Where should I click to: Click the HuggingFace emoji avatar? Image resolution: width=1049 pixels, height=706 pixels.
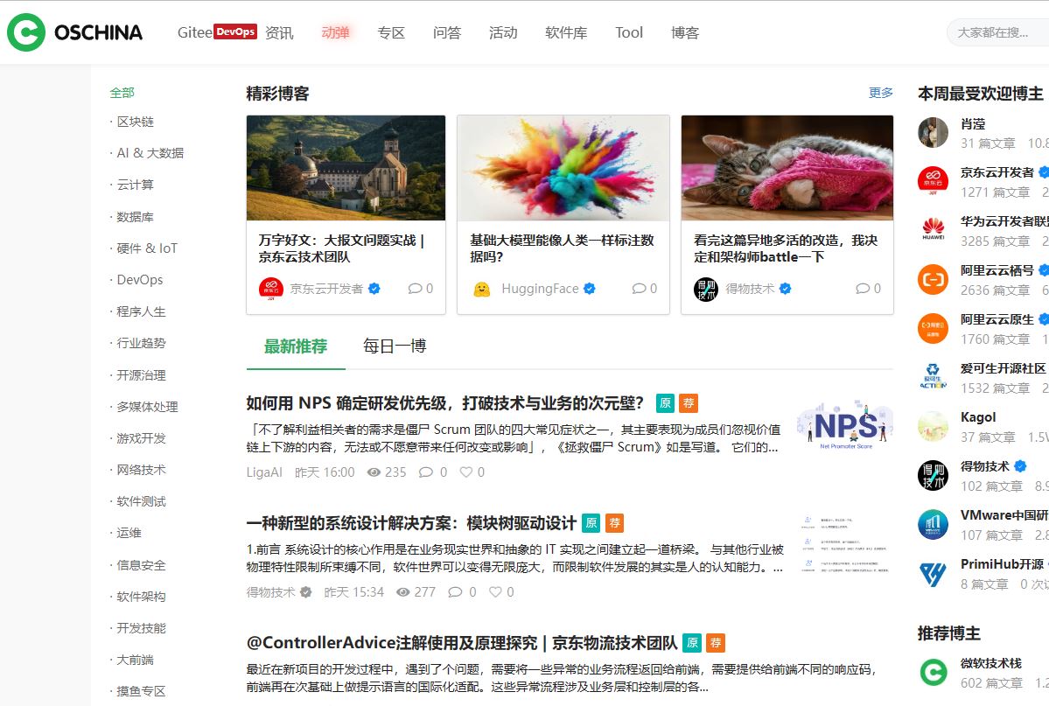[482, 289]
